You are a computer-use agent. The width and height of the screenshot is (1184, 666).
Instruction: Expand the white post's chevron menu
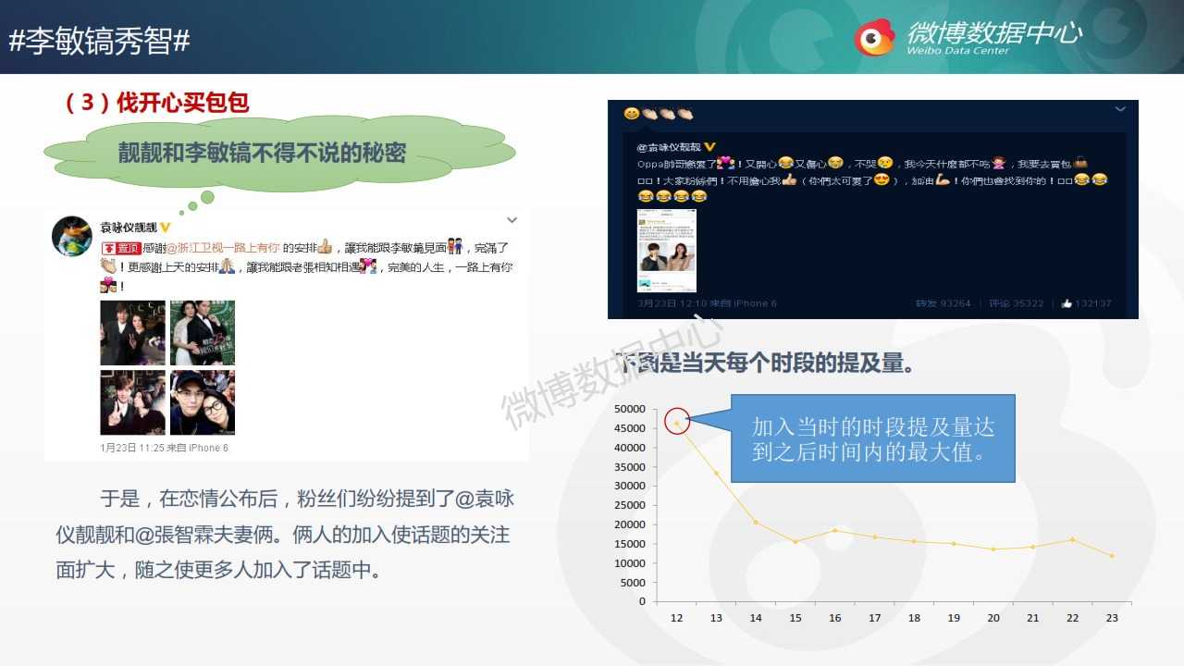(x=512, y=220)
